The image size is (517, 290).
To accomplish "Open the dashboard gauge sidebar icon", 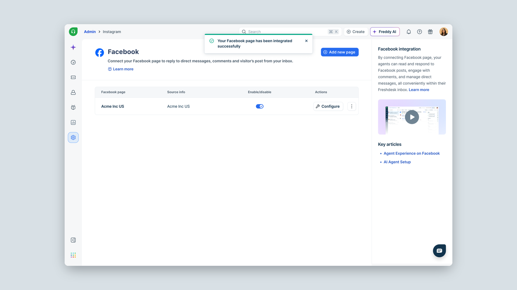I will pyautogui.click(x=73, y=62).
